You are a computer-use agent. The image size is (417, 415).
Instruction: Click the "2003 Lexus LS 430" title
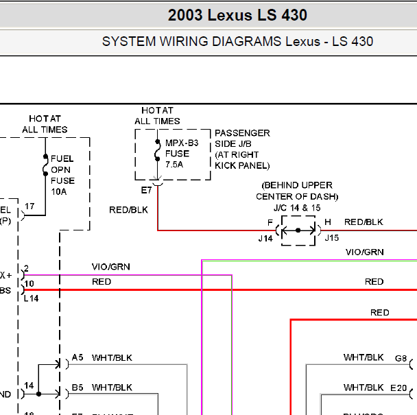(x=237, y=15)
